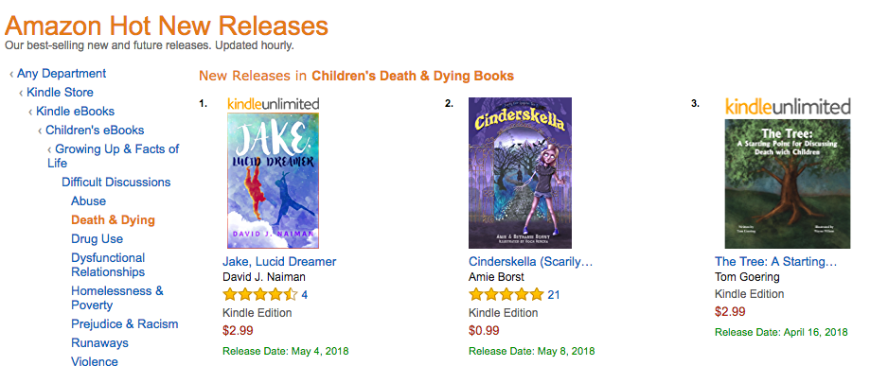Go back to Any Department
This screenshot has height=366, width=888.
coord(62,74)
